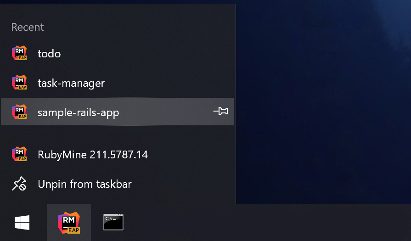
Task: Open the Windows Start menu
Action: point(22,223)
